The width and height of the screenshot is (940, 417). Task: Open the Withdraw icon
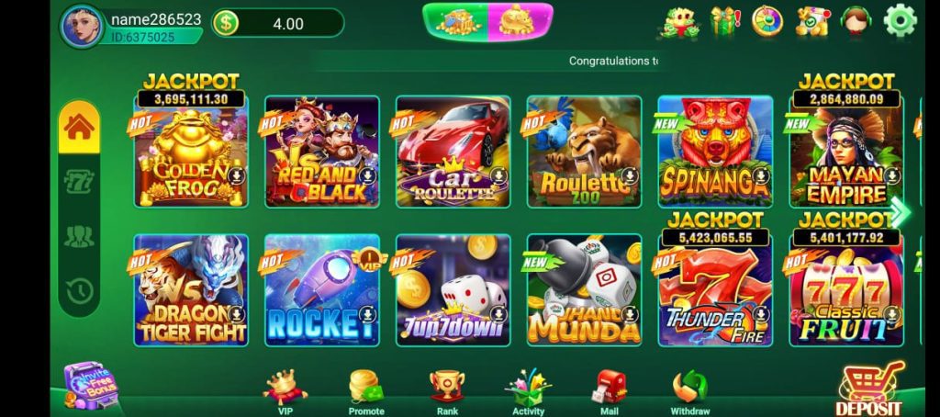[690, 392]
